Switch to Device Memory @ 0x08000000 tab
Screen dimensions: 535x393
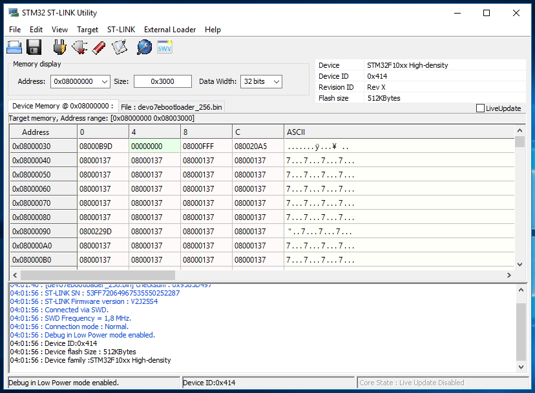[x=63, y=106]
